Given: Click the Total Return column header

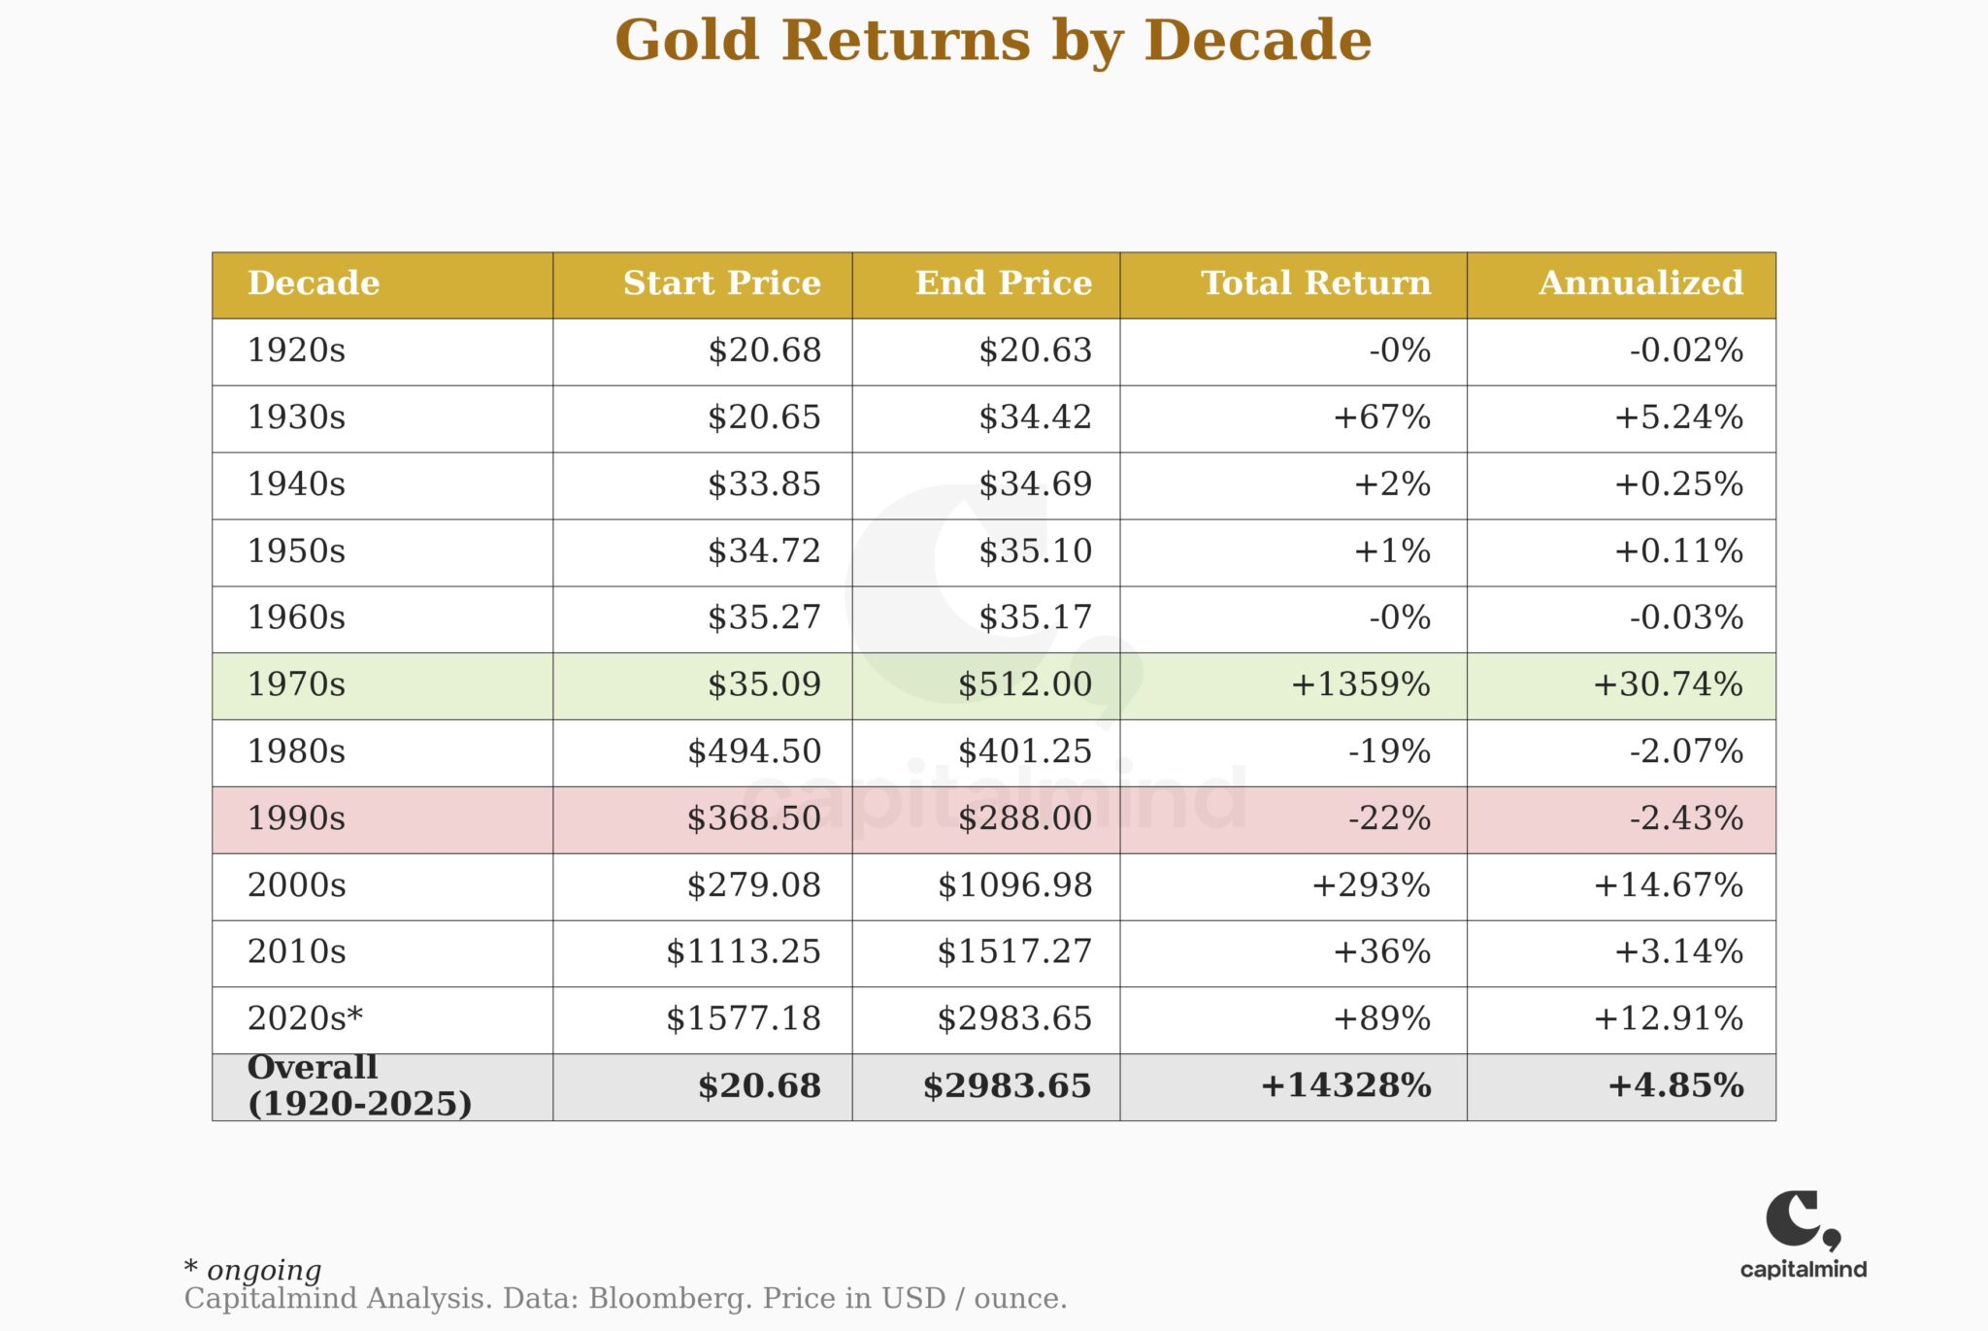Looking at the screenshot, I should tap(1315, 283).
